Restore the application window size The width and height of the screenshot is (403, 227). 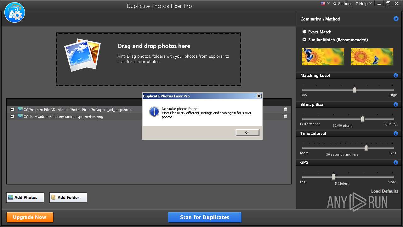[388, 3]
